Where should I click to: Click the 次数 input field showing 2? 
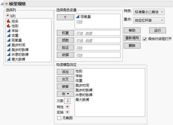tap(67, 101)
